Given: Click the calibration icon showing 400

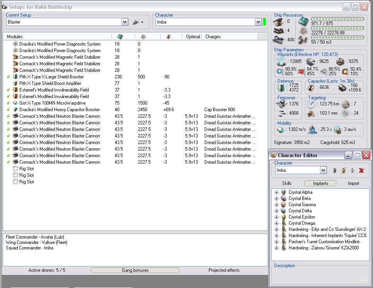Looking at the screenshot, I should pyautogui.click(x=278, y=39).
